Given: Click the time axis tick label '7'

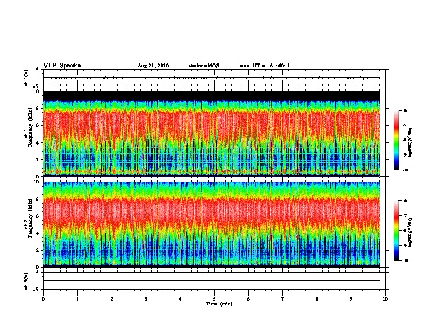Looking at the screenshot, I should click(x=283, y=299).
